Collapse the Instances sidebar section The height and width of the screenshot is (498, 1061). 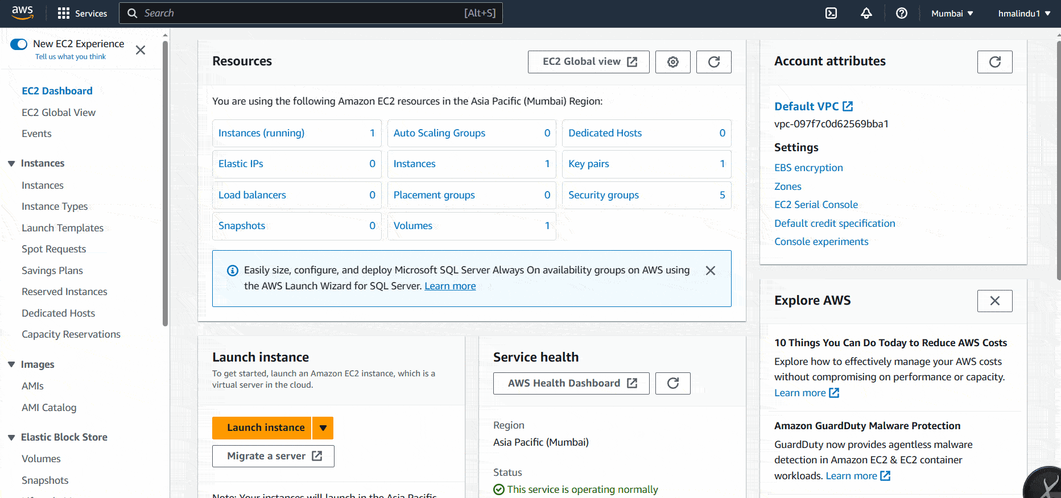11,164
